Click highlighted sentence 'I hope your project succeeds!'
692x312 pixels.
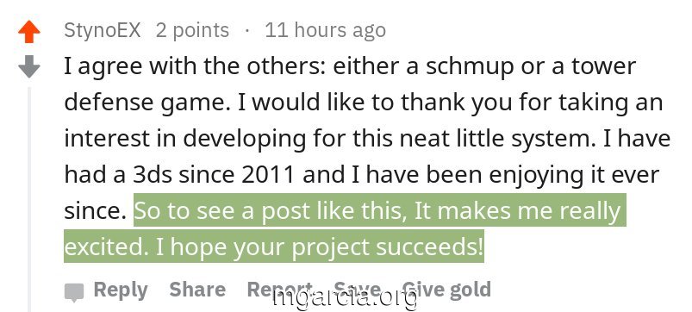click(x=320, y=247)
